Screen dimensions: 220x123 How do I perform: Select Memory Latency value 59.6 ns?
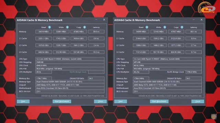[96, 32]
